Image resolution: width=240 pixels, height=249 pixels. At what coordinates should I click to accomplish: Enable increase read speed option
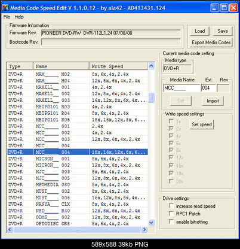click(x=171, y=206)
